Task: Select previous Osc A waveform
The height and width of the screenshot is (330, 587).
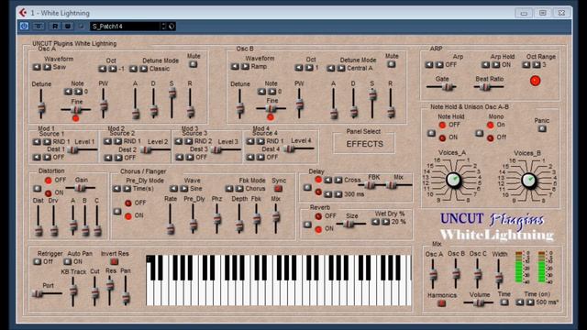Action: pos(37,67)
